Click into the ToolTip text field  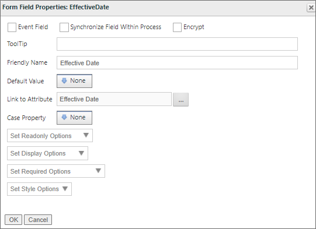[177, 44]
